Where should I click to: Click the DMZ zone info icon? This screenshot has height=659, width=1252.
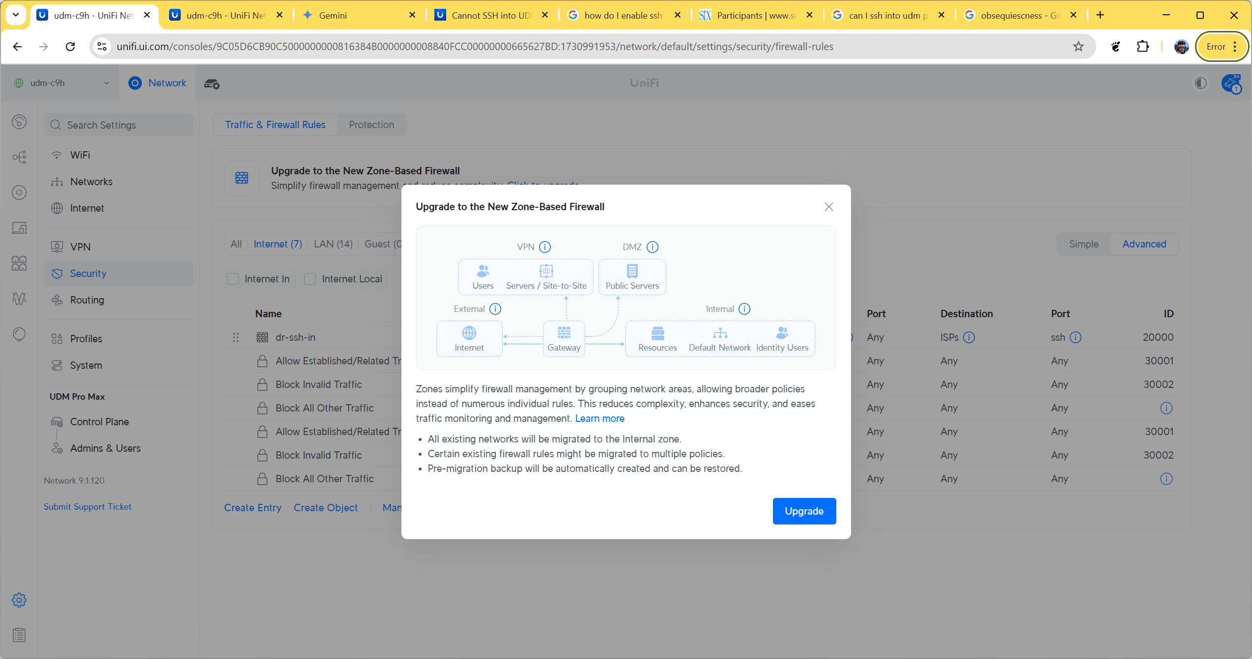652,247
